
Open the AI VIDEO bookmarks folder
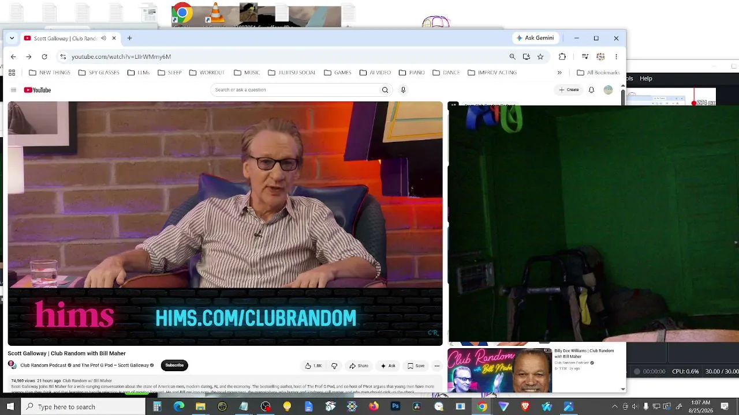pyautogui.click(x=375, y=73)
